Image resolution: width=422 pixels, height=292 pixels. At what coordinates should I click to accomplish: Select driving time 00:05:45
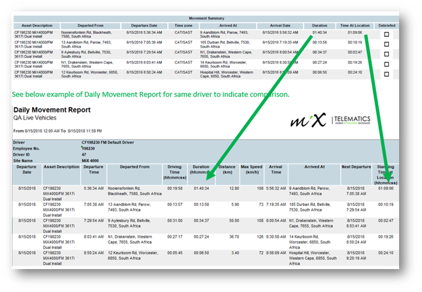tap(175, 253)
